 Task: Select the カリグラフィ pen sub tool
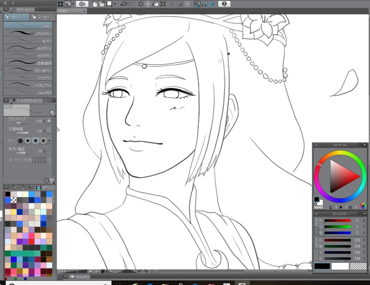click(28, 48)
